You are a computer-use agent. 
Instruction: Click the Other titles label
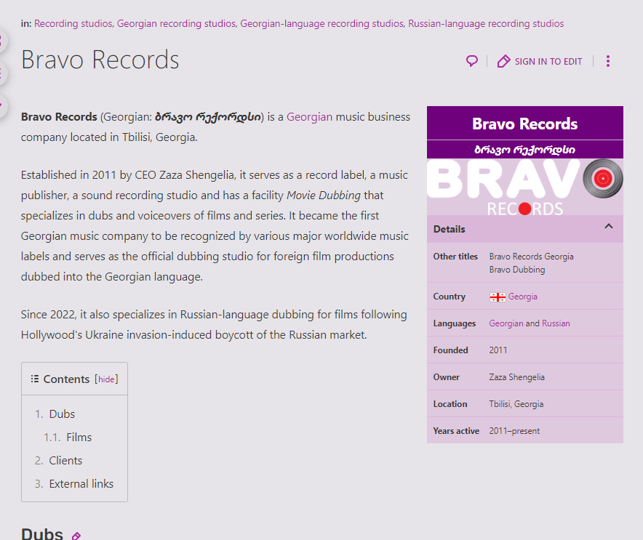(x=455, y=257)
